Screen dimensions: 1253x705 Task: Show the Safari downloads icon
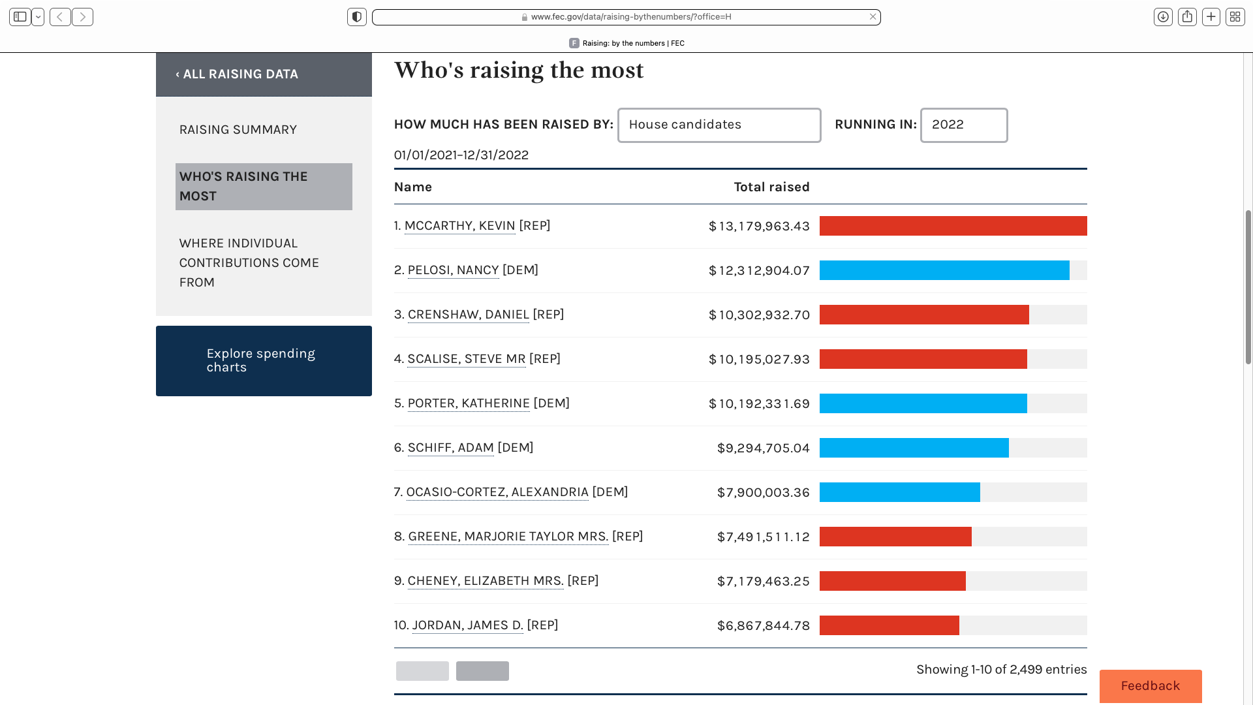click(x=1163, y=17)
